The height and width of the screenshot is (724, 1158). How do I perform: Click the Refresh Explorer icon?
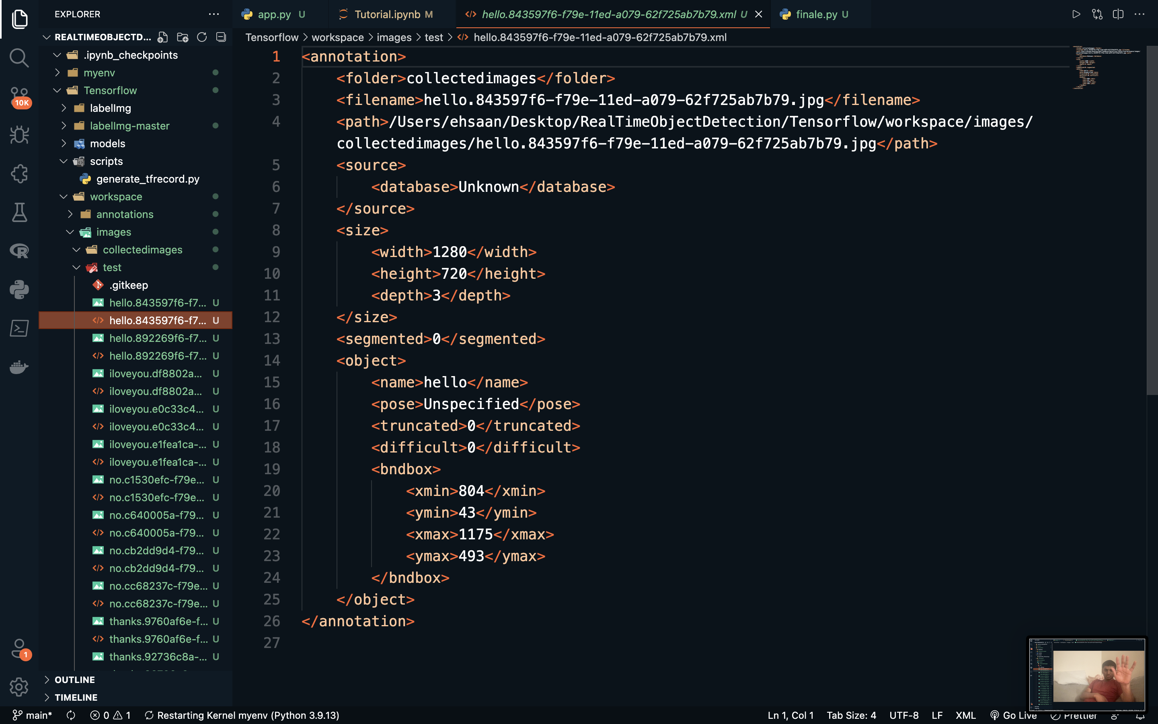coord(202,37)
